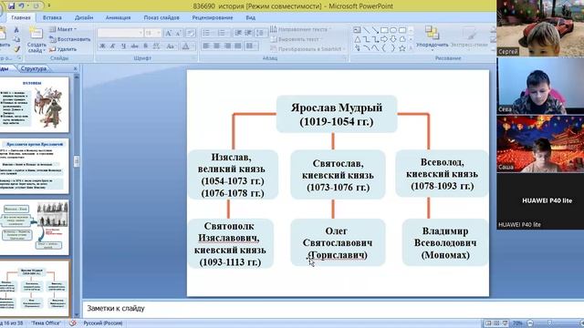Select the Text Box shape icon
The image size is (584, 328).
pyautogui.click(x=357, y=30)
